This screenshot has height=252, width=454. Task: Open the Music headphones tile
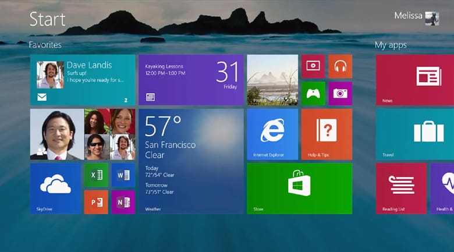pyautogui.click(x=340, y=67)
